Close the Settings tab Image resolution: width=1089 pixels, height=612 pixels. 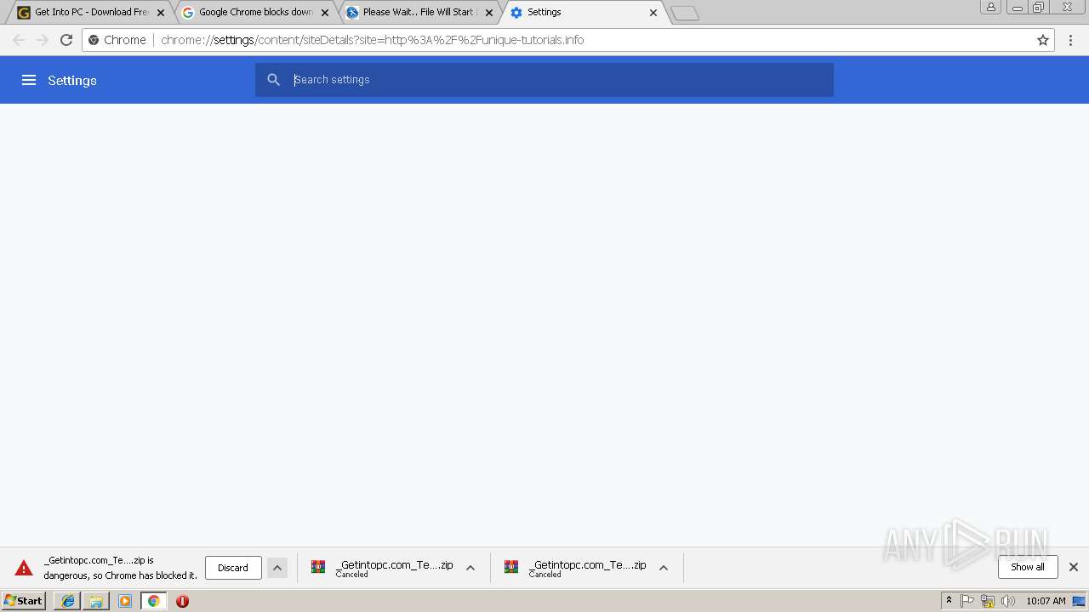pos(653,13)
